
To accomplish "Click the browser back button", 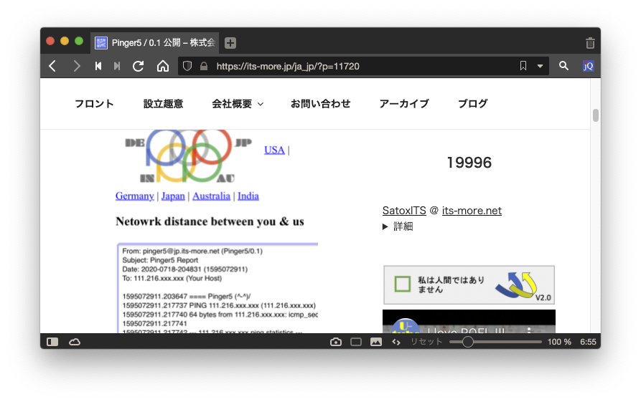I will pyautogui.click(x=52, y=66).
